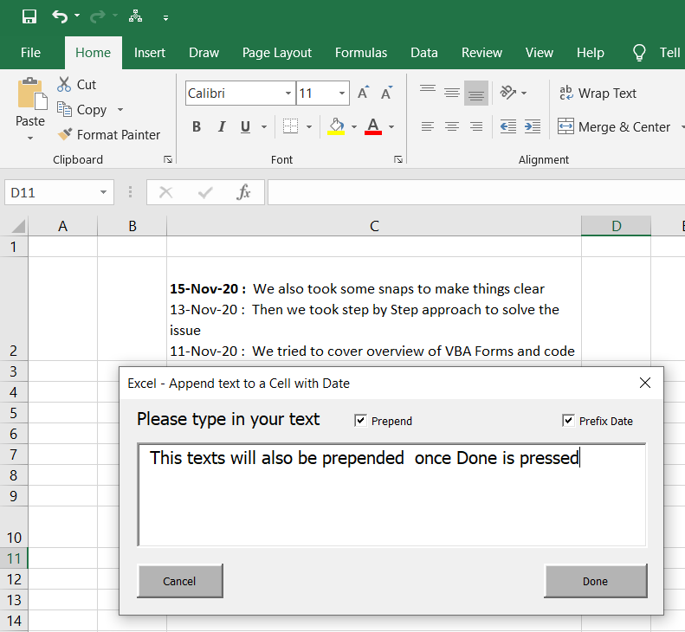Switch to the Data tab
Viewport: 685px width, 632px height.
[x=423, y=53]
